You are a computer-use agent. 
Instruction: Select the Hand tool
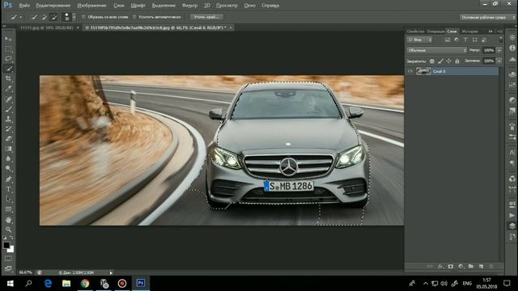pyautogui.click(x=8, y=220)
